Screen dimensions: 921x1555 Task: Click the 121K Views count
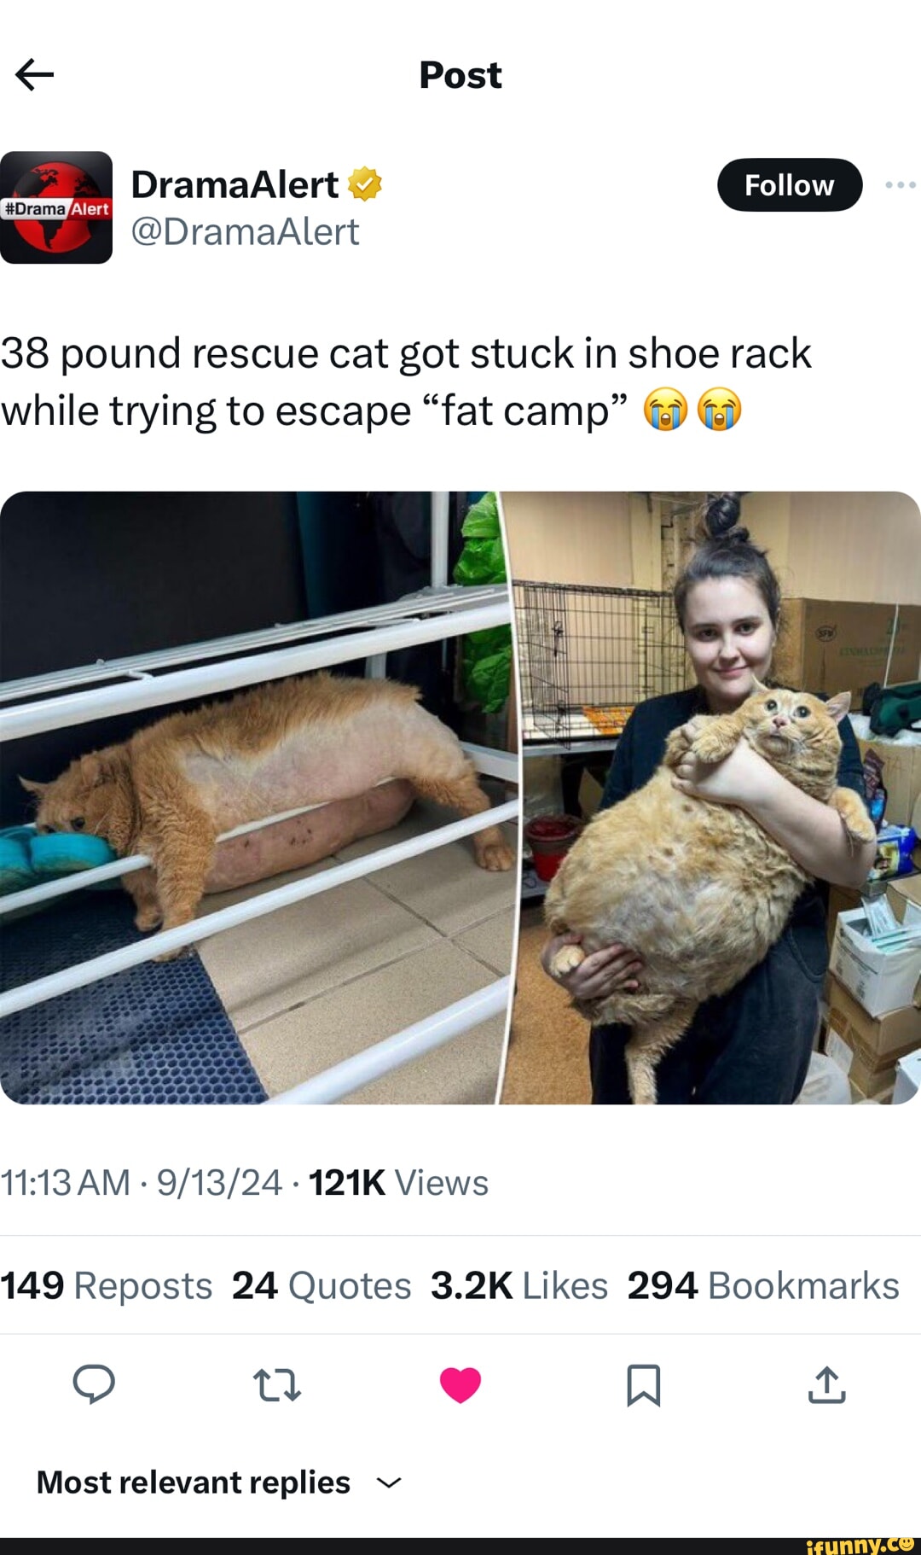398,1183
